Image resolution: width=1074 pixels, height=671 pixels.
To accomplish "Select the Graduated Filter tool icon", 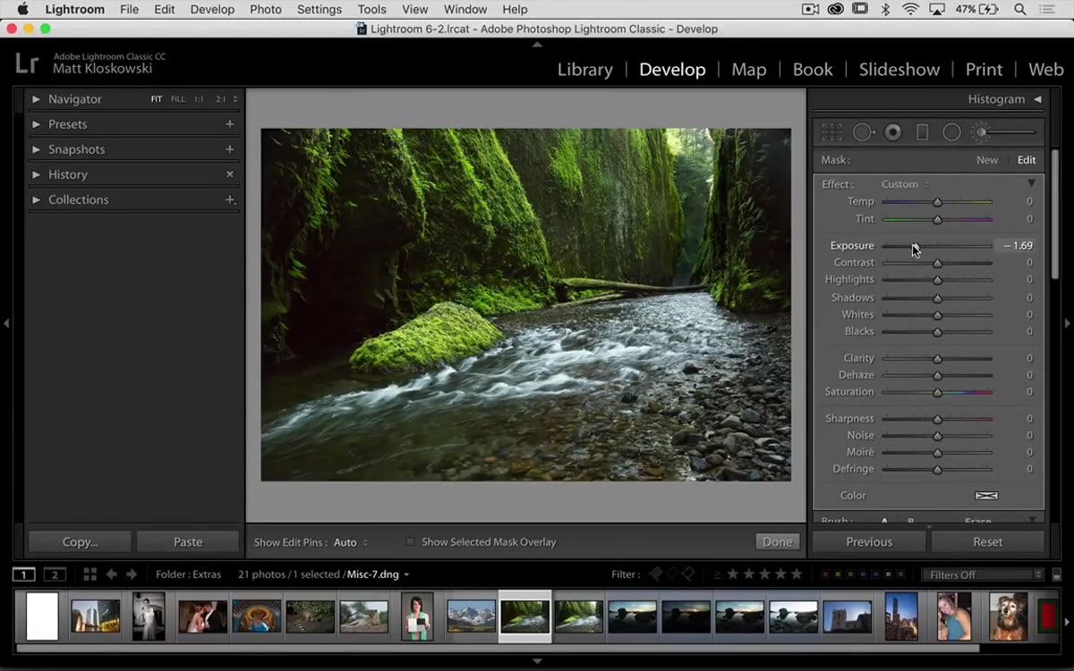I will [x=922, y=132].
